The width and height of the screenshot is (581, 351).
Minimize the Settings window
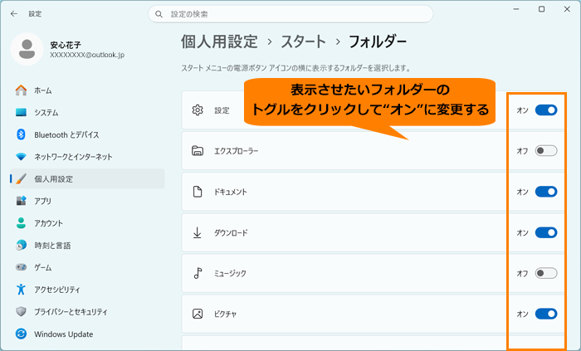click(x=515, y=9)
